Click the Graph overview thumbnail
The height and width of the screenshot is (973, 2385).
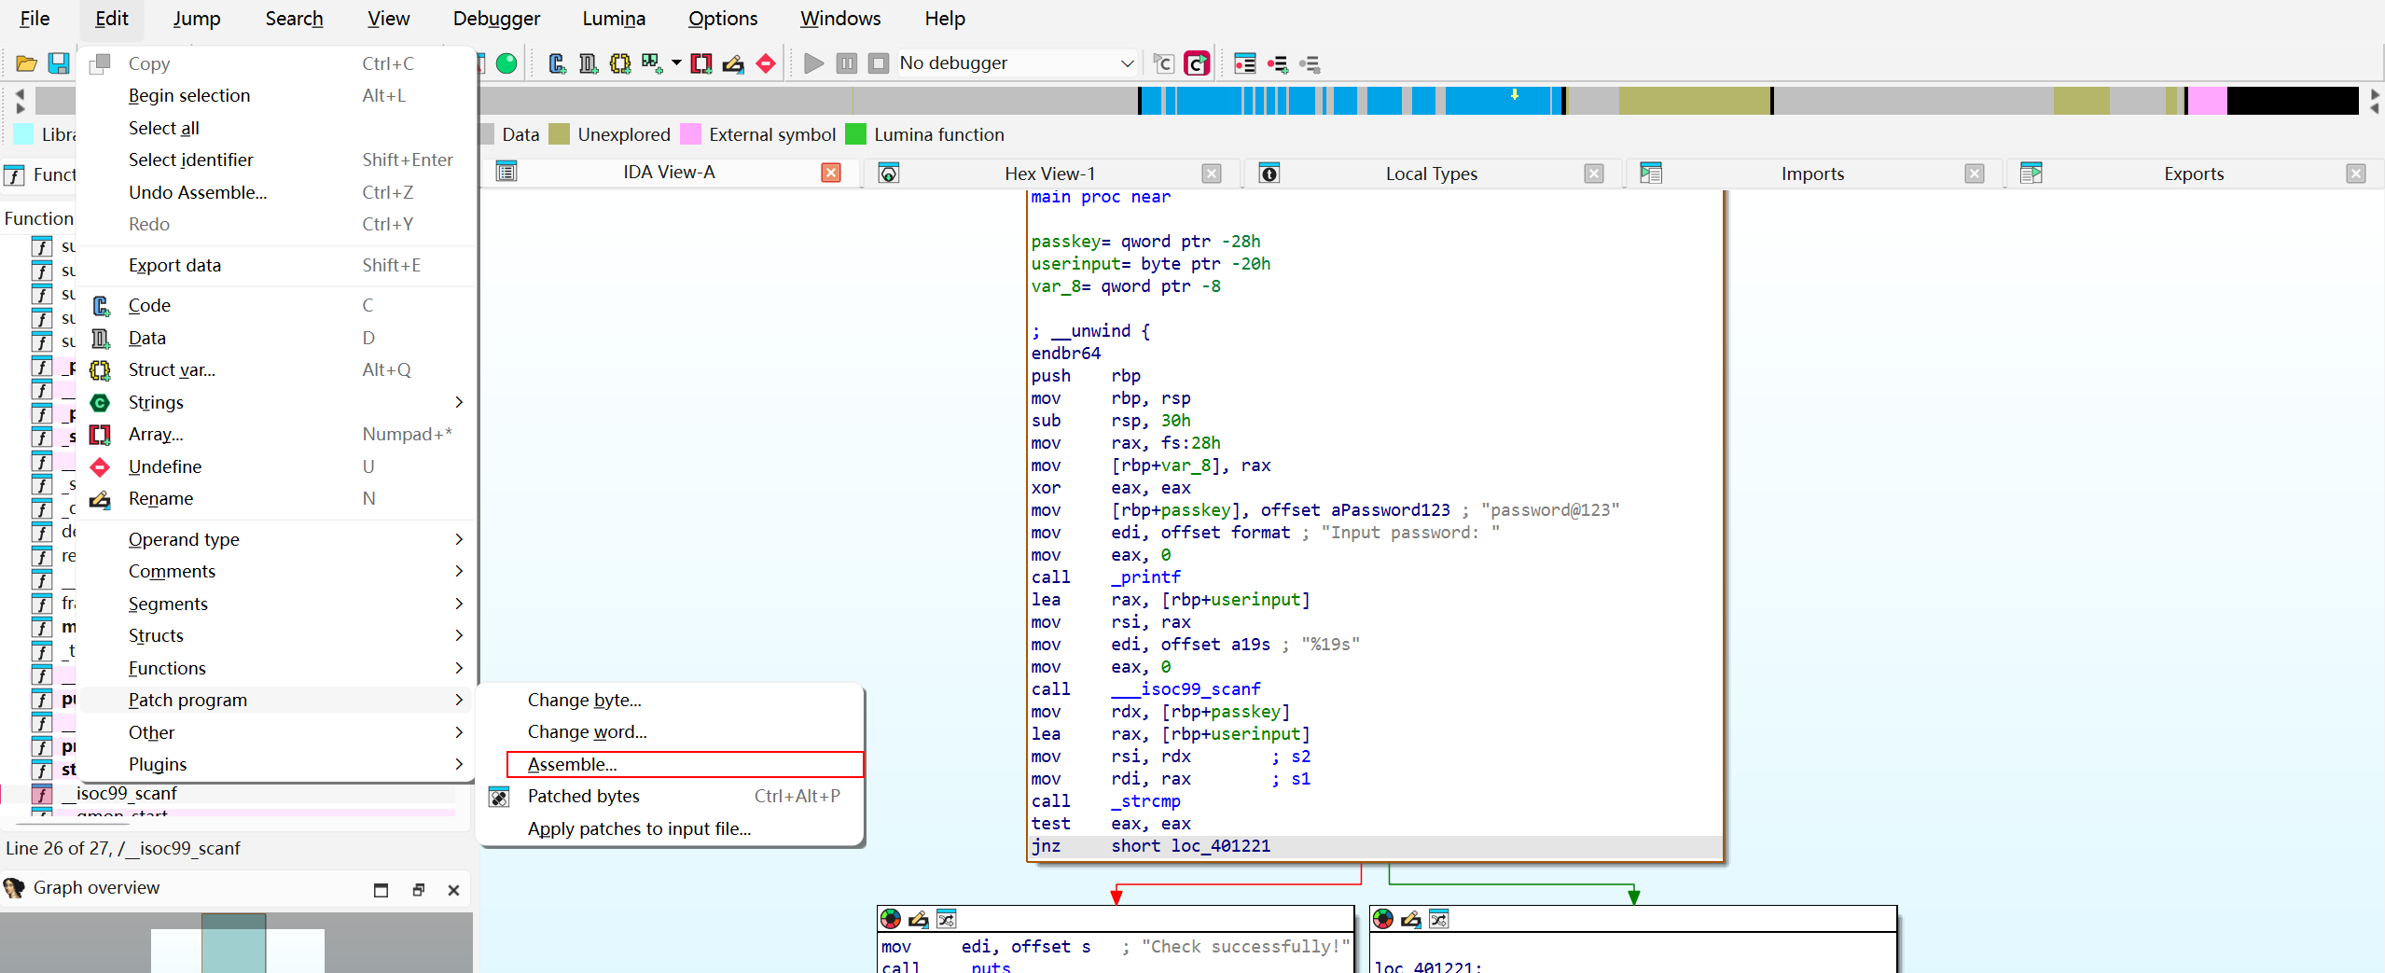click(236, 942)
